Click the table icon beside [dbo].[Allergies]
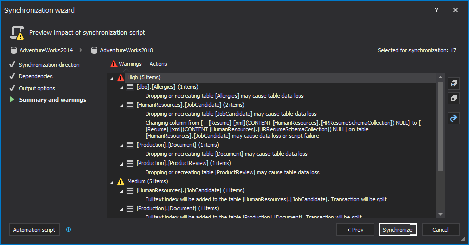Screen dimensions: 469x245 [130, 87]
